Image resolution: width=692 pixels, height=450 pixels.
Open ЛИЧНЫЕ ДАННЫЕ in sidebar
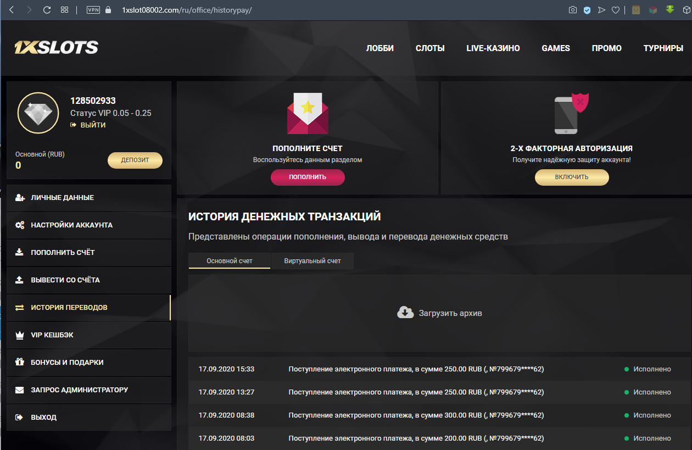(62, 198)
